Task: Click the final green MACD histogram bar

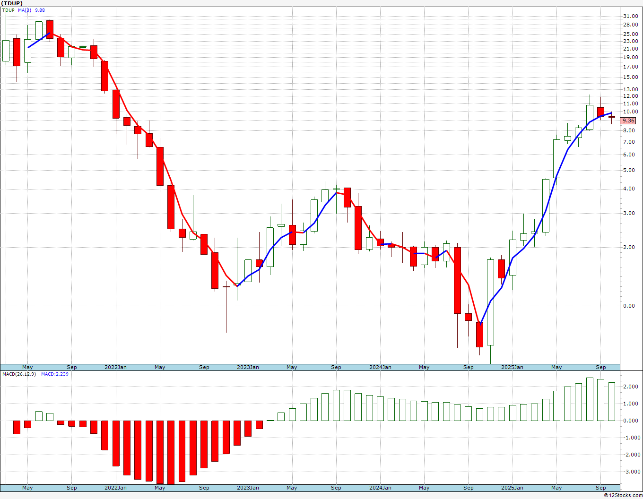Action: (x=612, y=402)
